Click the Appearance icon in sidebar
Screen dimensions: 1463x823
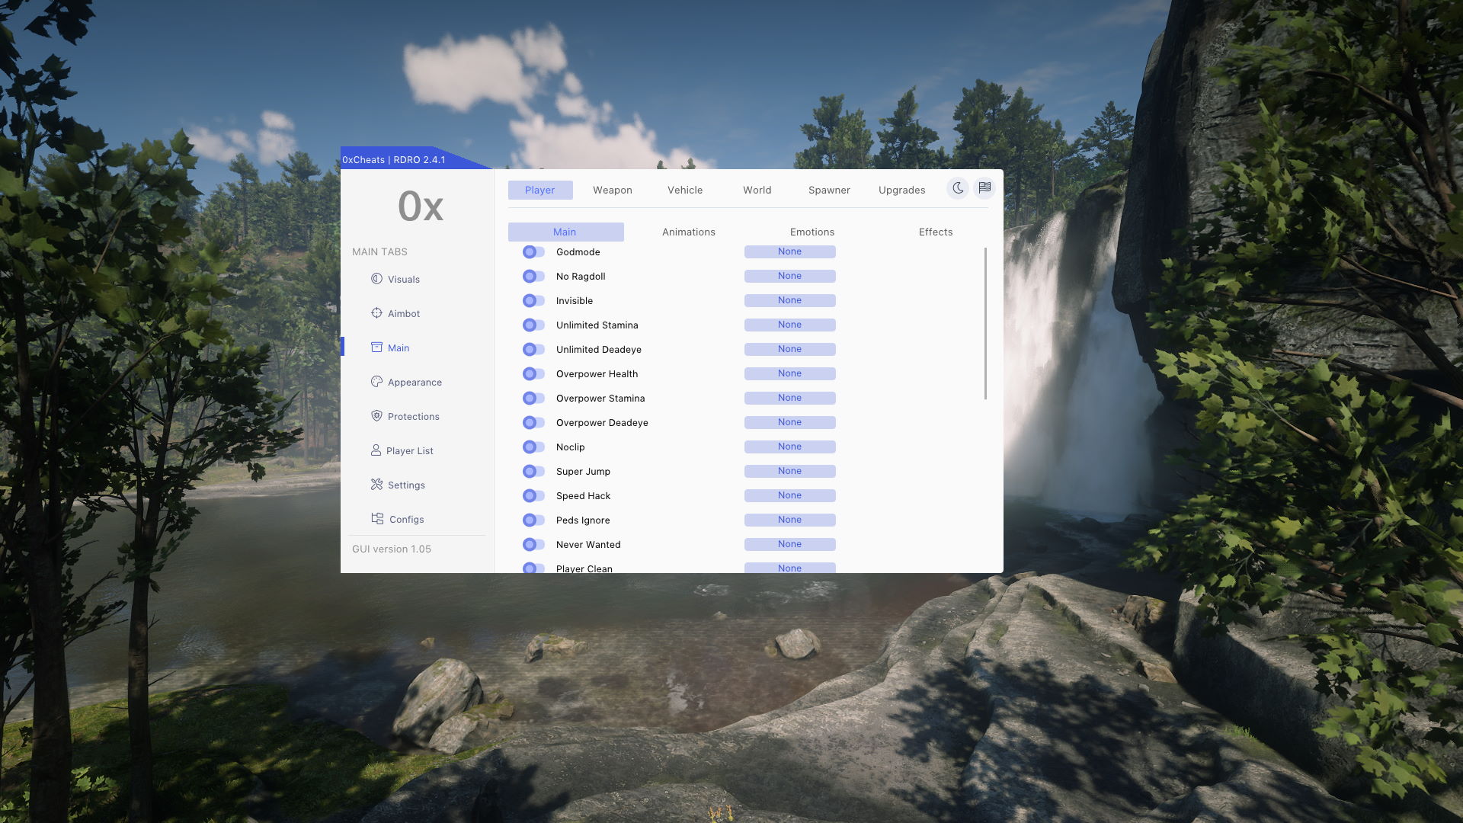tap(376, 383)
